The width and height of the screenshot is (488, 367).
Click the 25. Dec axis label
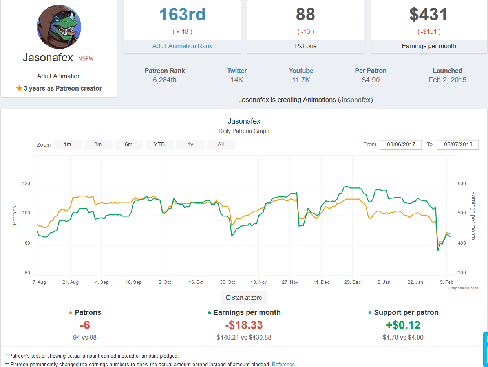(353, 282)
